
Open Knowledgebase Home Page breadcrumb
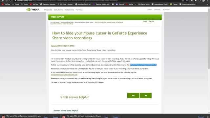click(x=84, y=22)
